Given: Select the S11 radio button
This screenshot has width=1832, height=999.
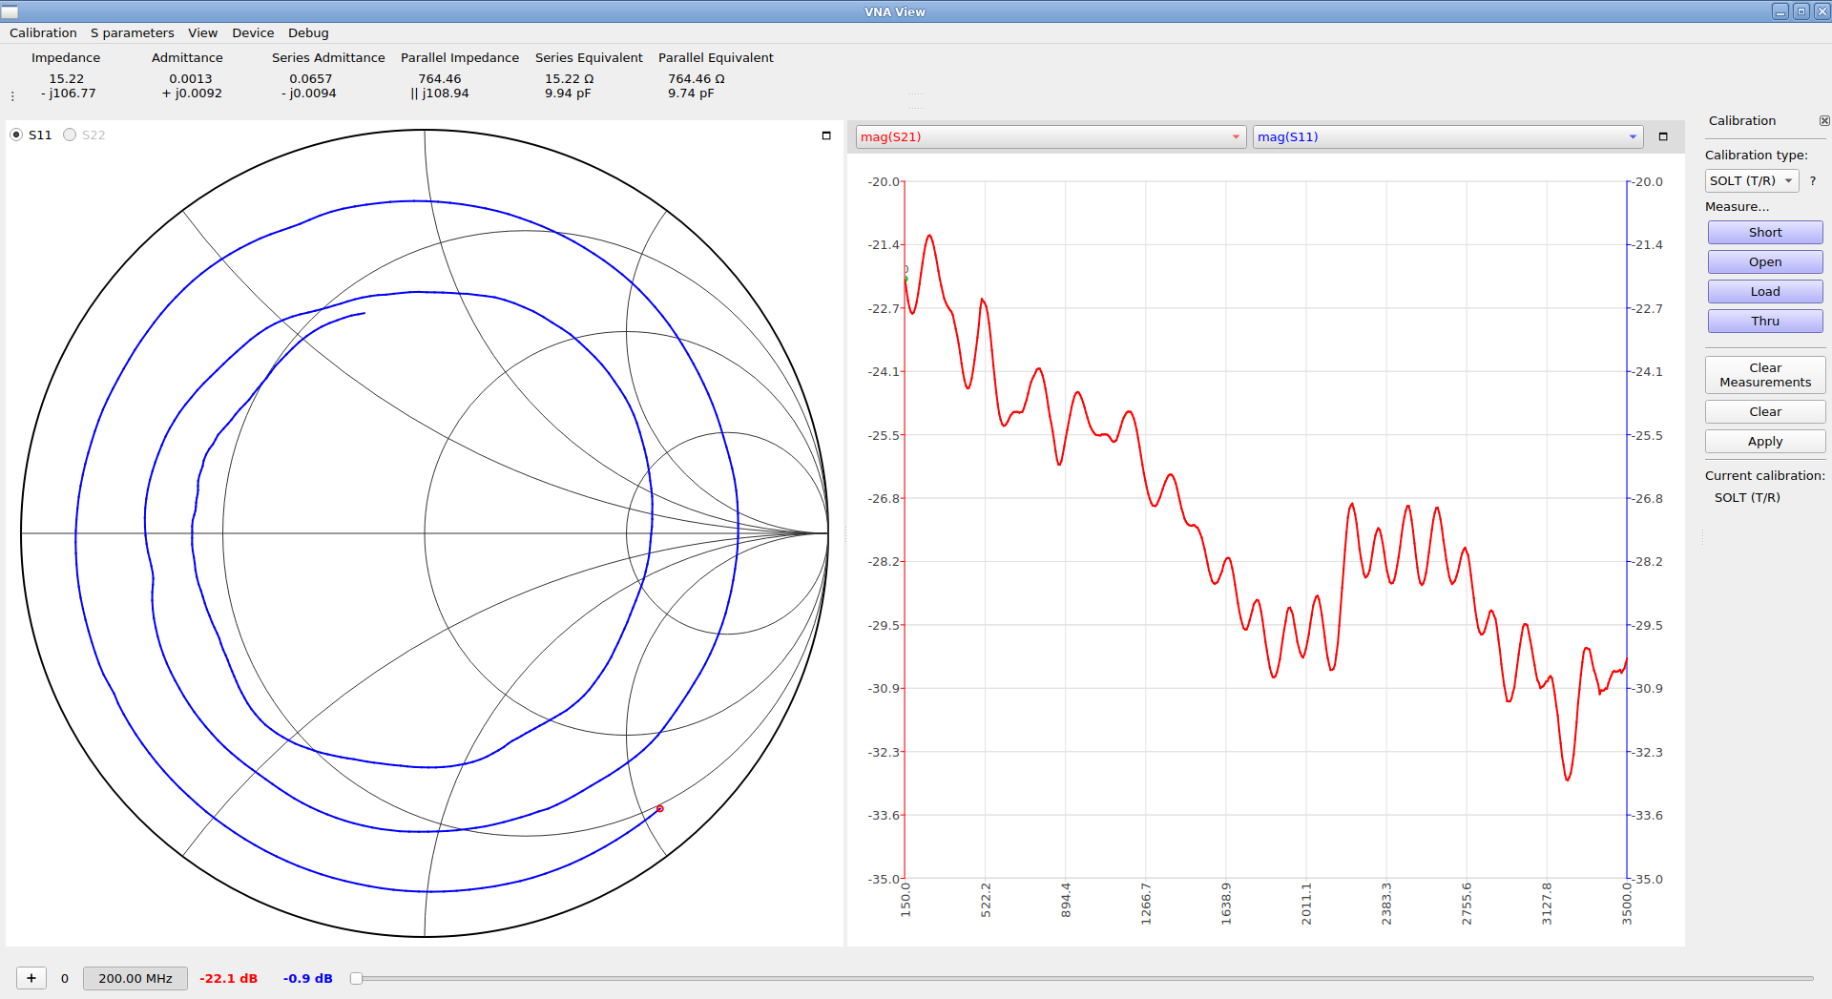Looking at the screenshot, I should (x=16, y=135).
